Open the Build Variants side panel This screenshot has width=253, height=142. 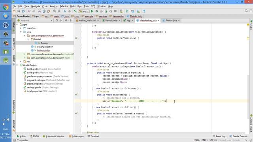14,106
